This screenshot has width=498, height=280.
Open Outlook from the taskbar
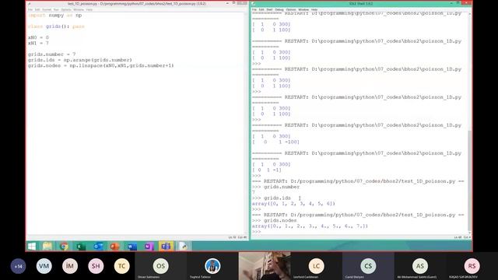pos(98,247)
